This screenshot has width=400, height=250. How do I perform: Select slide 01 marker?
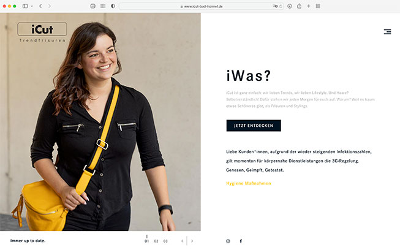coord(146,241)
